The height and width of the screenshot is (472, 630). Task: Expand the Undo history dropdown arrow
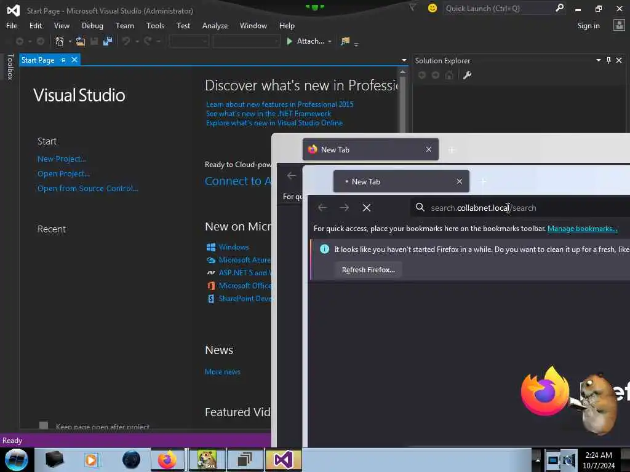tap(137, 41)
